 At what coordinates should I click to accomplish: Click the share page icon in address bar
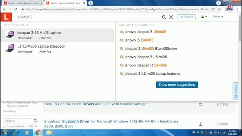coord(213,9)
